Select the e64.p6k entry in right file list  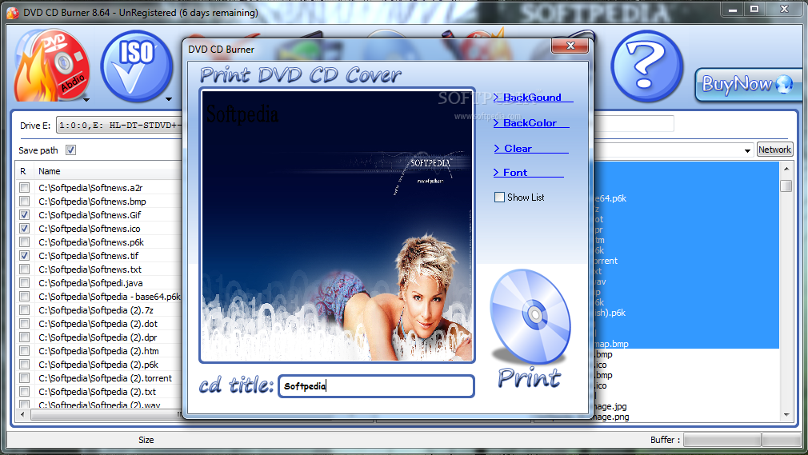point(610,198)
